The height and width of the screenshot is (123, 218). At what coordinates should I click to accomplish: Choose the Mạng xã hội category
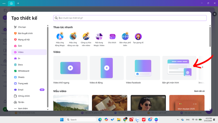29,40
